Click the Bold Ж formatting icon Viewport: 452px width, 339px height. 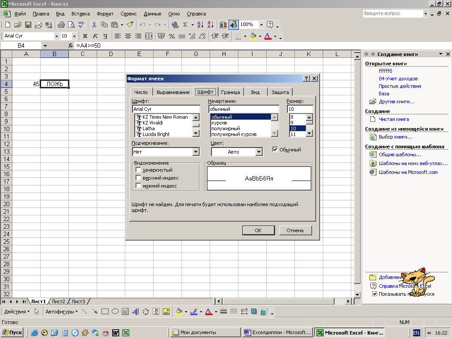[x=85, y=36]
